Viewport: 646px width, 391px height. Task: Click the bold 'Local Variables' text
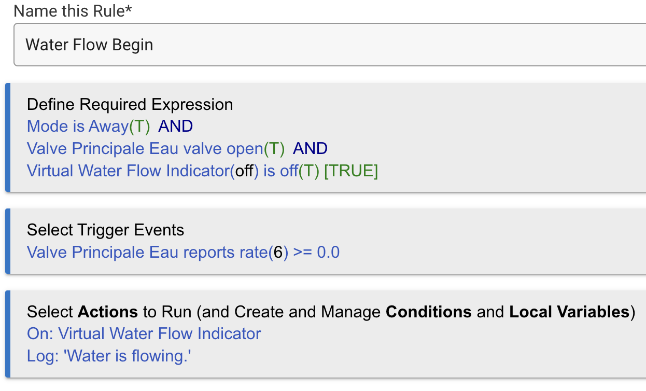pyautogui.click(x=569, y=312)
